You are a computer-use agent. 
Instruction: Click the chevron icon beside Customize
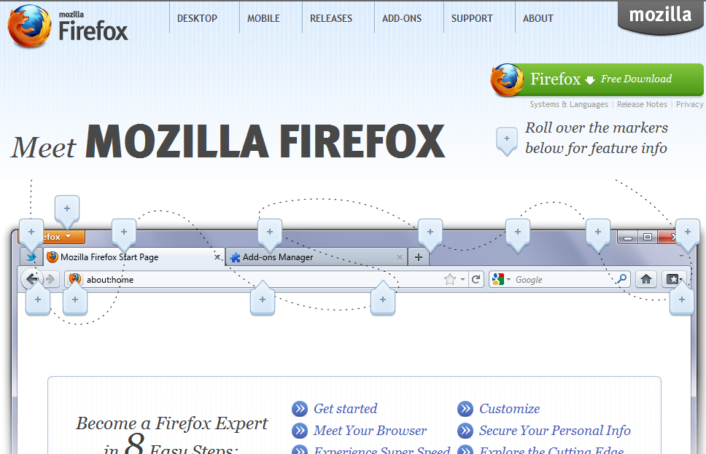465,409
